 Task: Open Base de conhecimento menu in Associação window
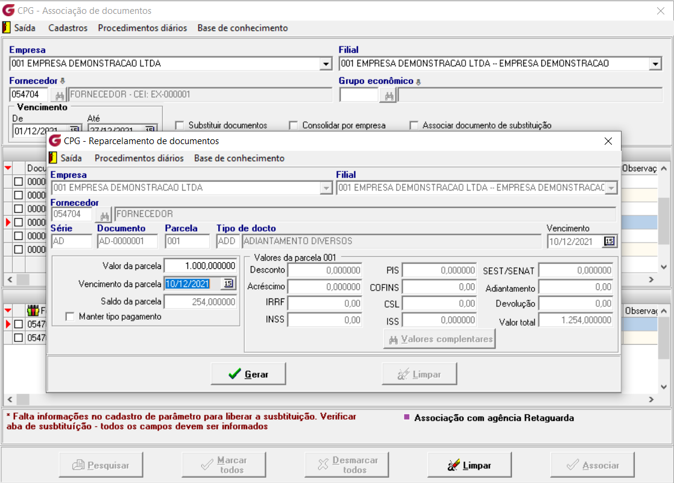[x=242, y=28]
